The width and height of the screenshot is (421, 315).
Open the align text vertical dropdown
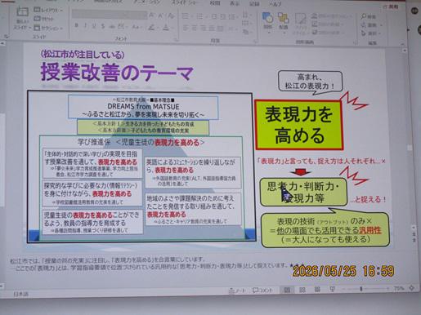[x=246, y=23]
